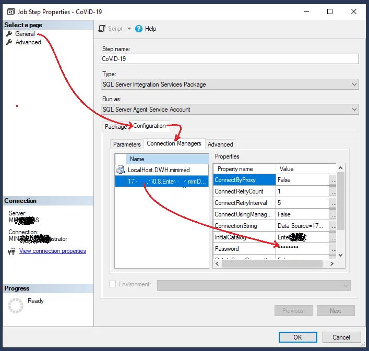Click the Cancel button
The height and width of the screenshot is (351, 369).
click(x=341, y=337)
